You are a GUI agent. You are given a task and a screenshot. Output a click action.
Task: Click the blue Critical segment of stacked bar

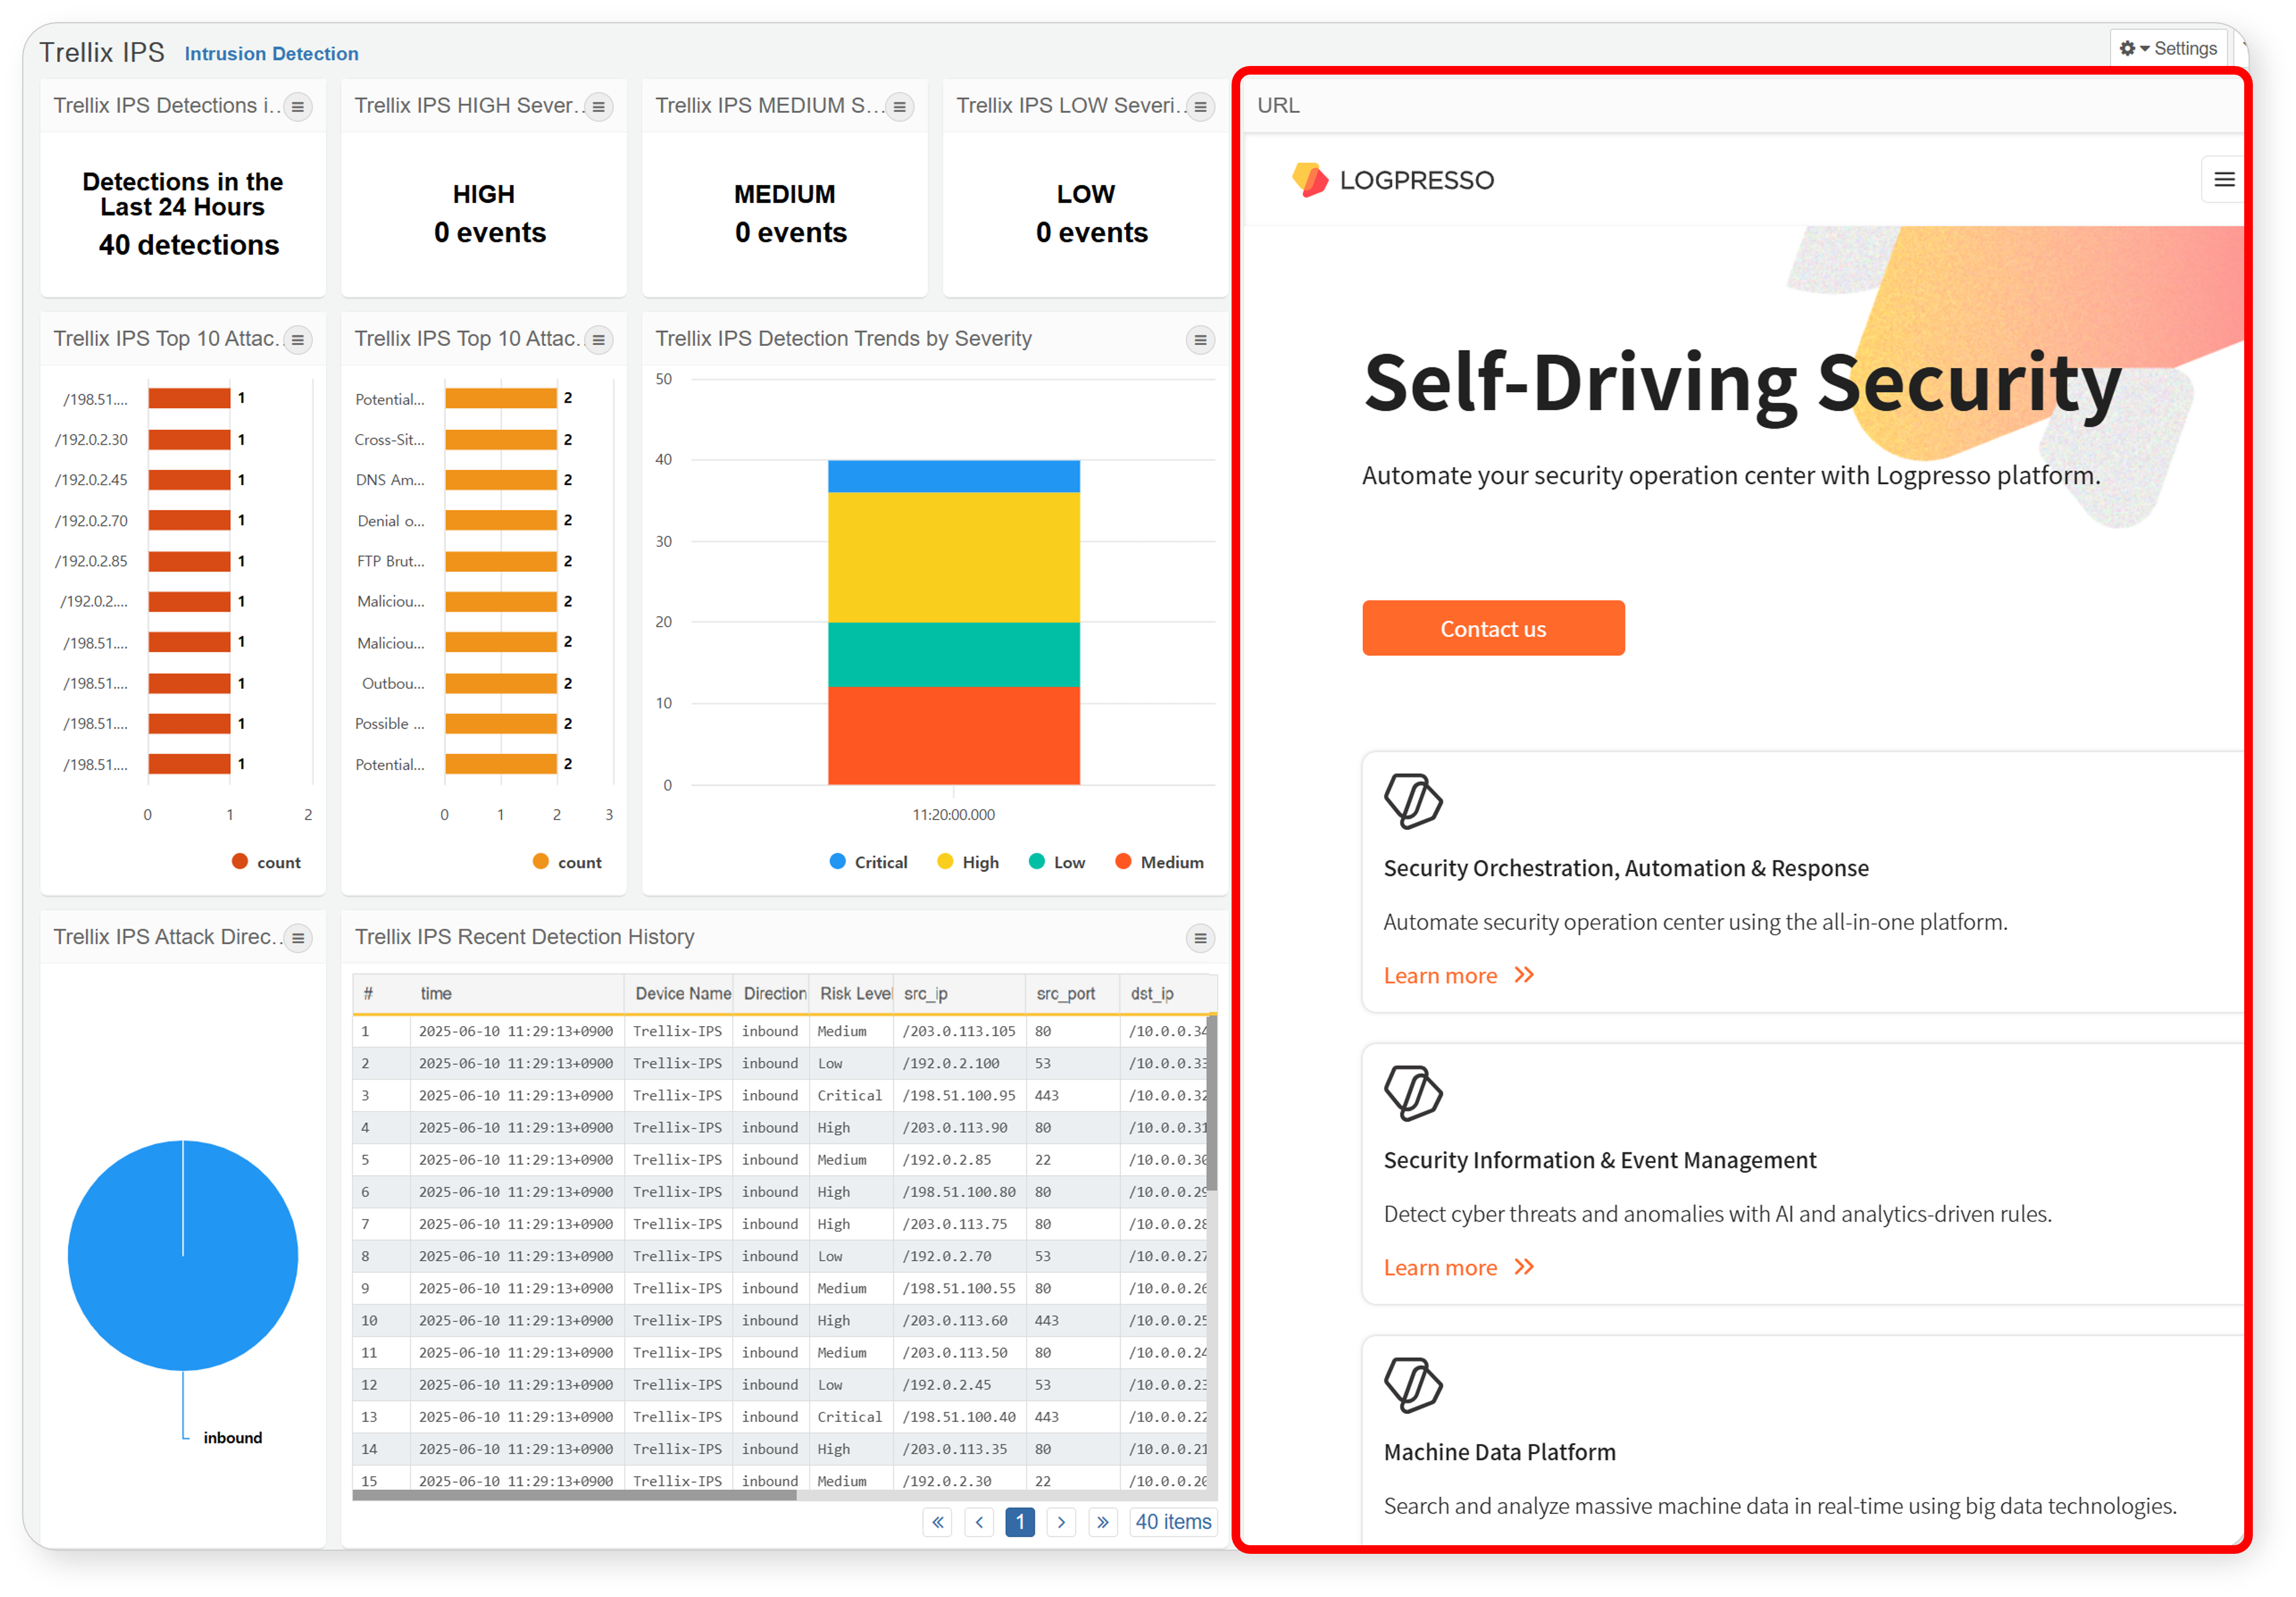954,476
